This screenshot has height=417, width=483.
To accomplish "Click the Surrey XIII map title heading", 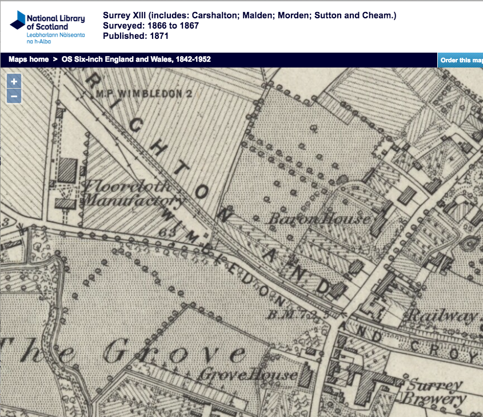I will point(249,15).
